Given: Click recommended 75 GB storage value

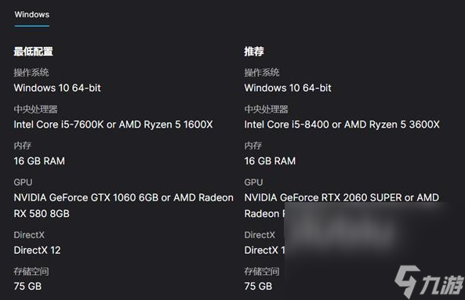Looking at the screenshot, I should [258, 286].
